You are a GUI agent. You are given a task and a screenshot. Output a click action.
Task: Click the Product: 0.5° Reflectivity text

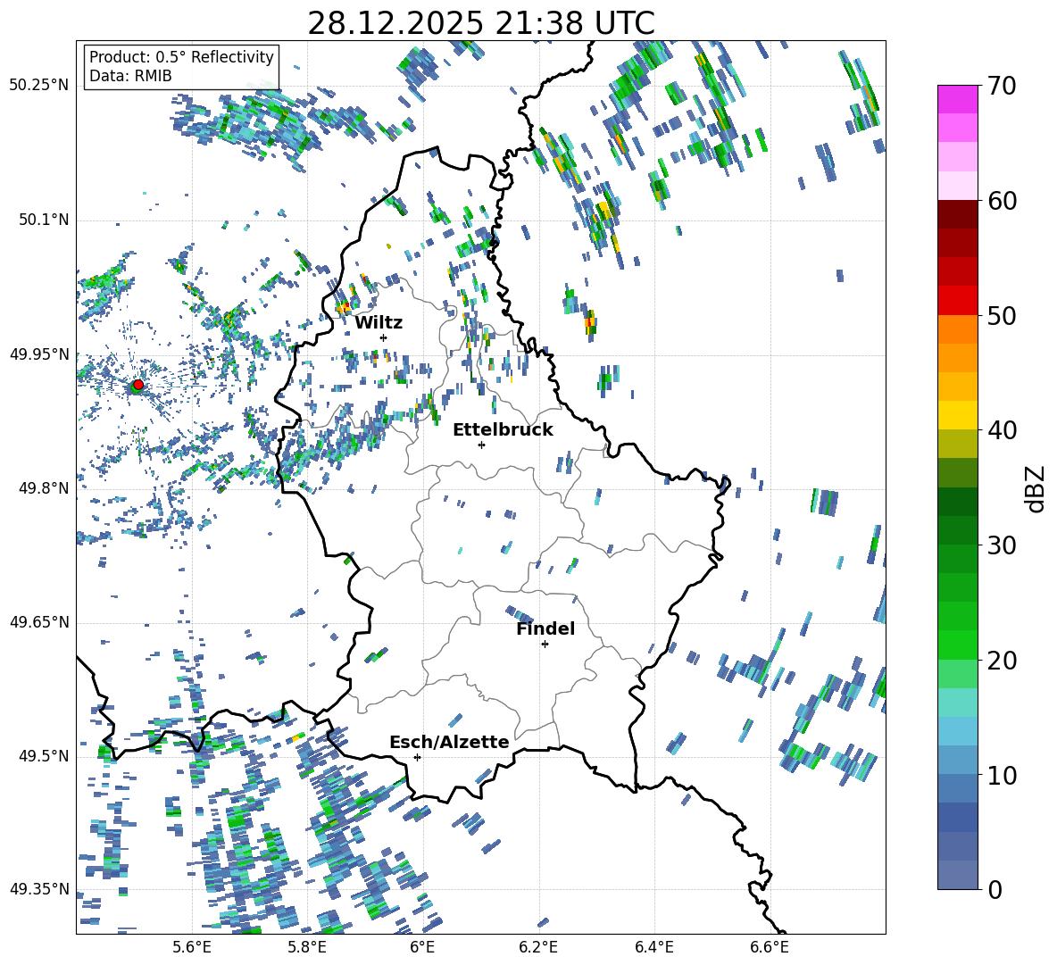(x=181, y=56)
